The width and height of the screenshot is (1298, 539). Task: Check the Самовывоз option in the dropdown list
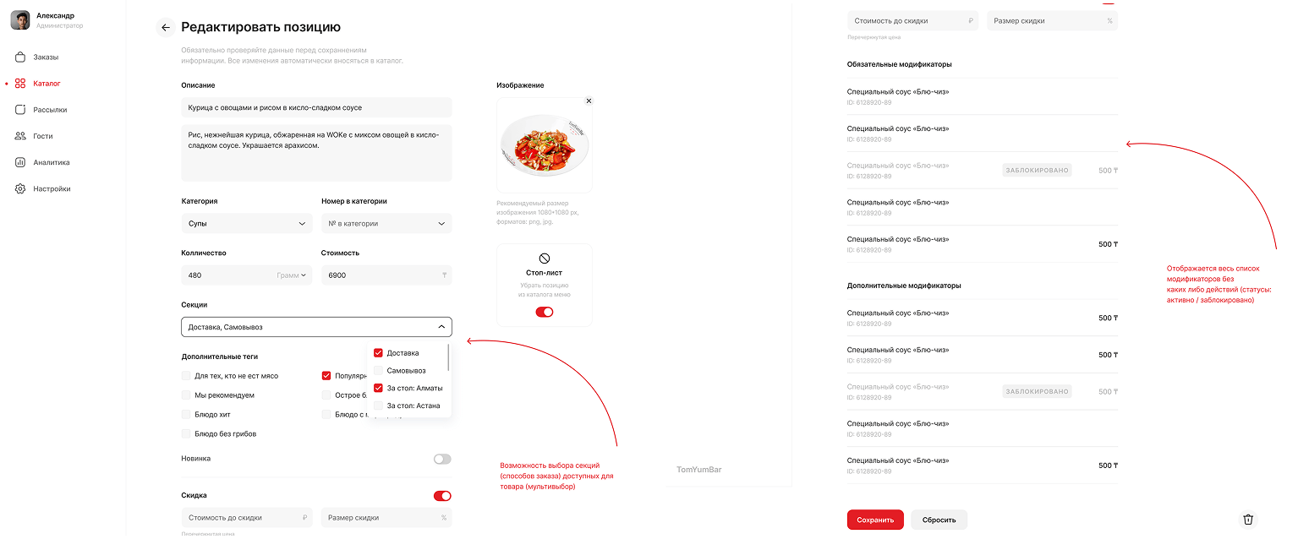[378, 370]
